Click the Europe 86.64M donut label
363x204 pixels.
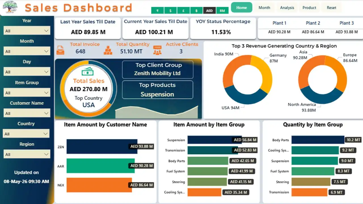tap(350, 58)
